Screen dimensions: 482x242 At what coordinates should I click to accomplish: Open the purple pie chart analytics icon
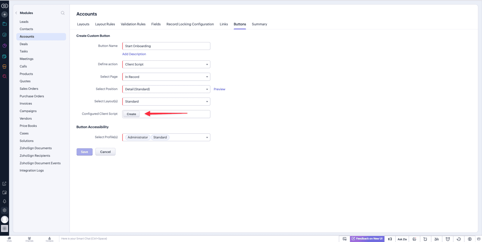coord(5,46)
